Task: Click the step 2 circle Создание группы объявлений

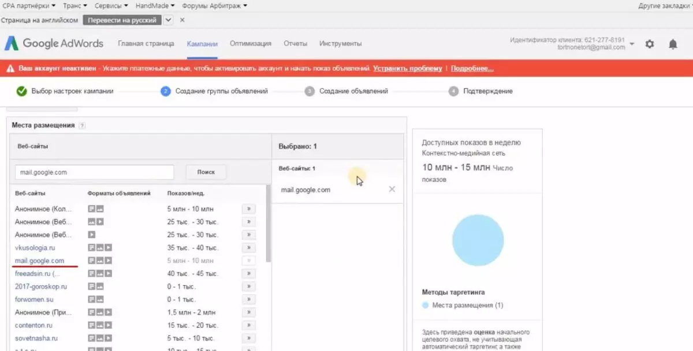Action: point(166,91)
